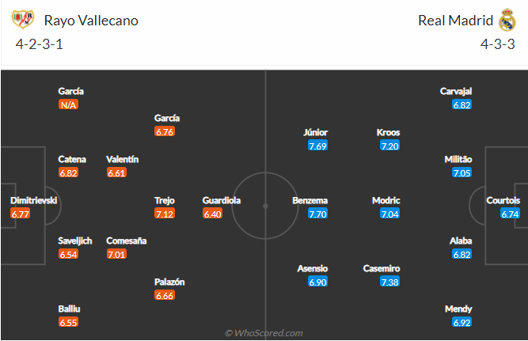Select Dimitrievski's 6.77 rating badge

tap(21, 214)
